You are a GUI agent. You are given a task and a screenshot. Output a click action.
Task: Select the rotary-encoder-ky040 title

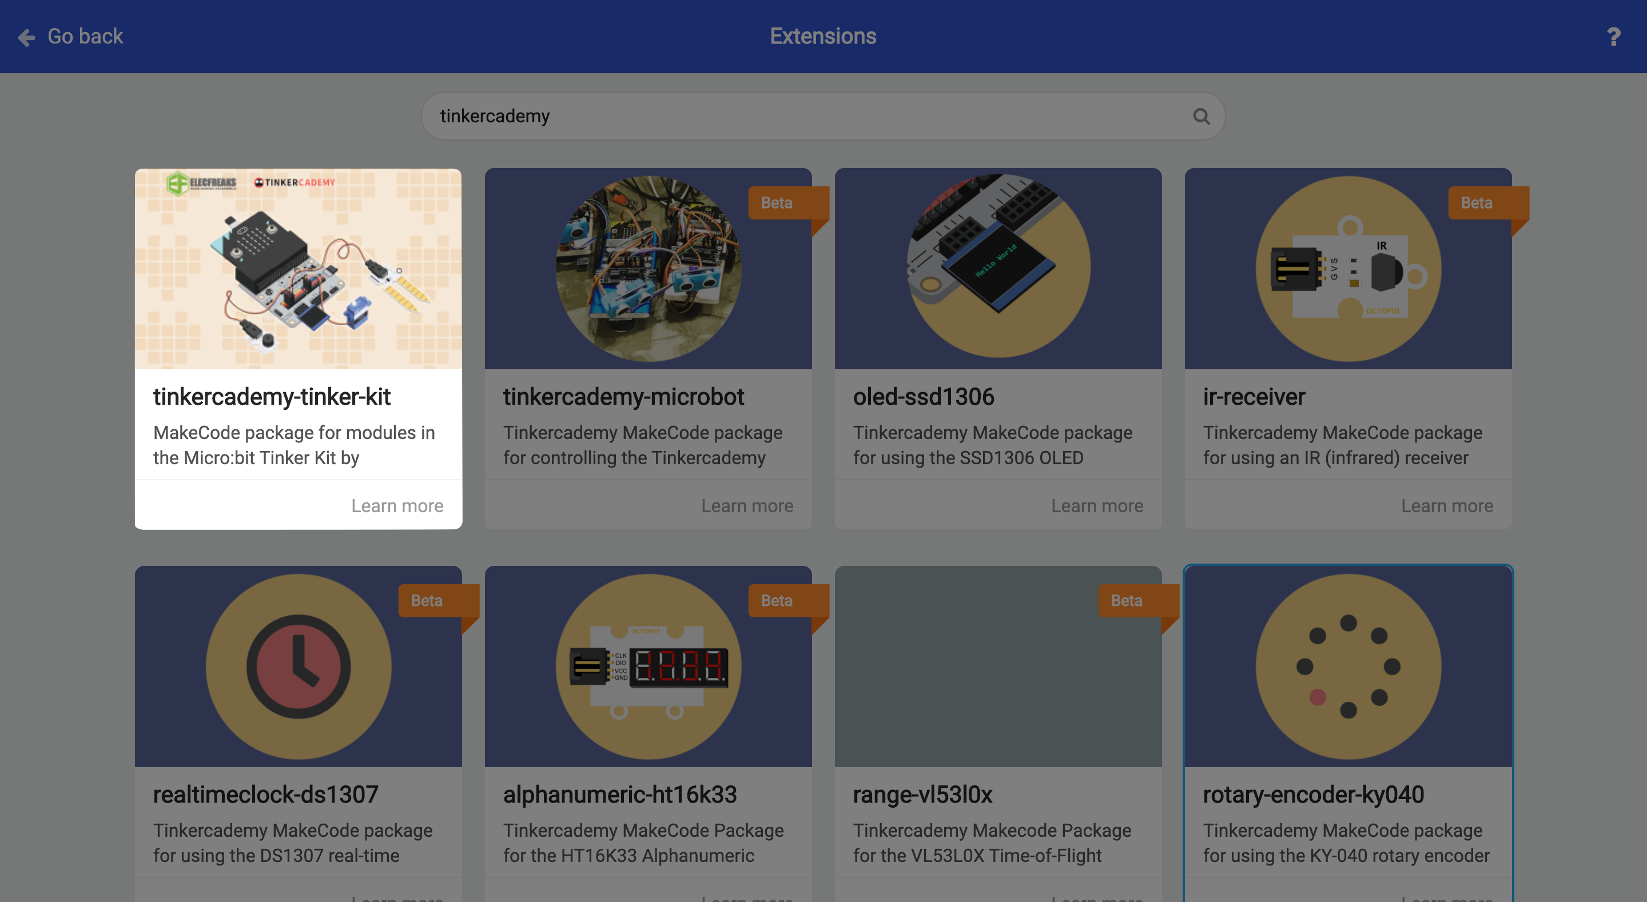coord(1312,795)
